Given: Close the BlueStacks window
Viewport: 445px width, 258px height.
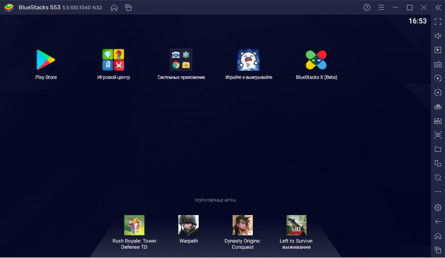Looking at the screenshot, I should tap(424, 8).
